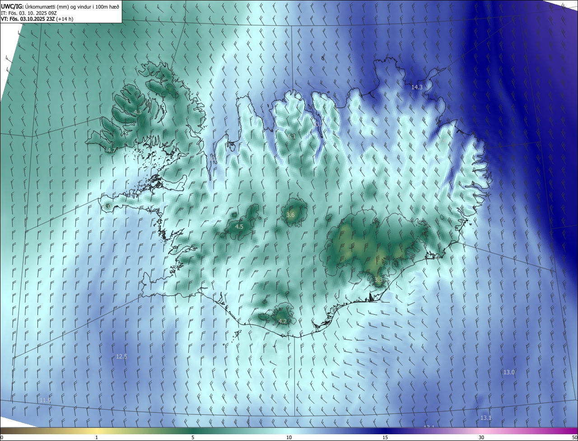Click the 6.1 value label in the north
The height and width of the screenshot is (441, 578).
[x=292, y=136]
